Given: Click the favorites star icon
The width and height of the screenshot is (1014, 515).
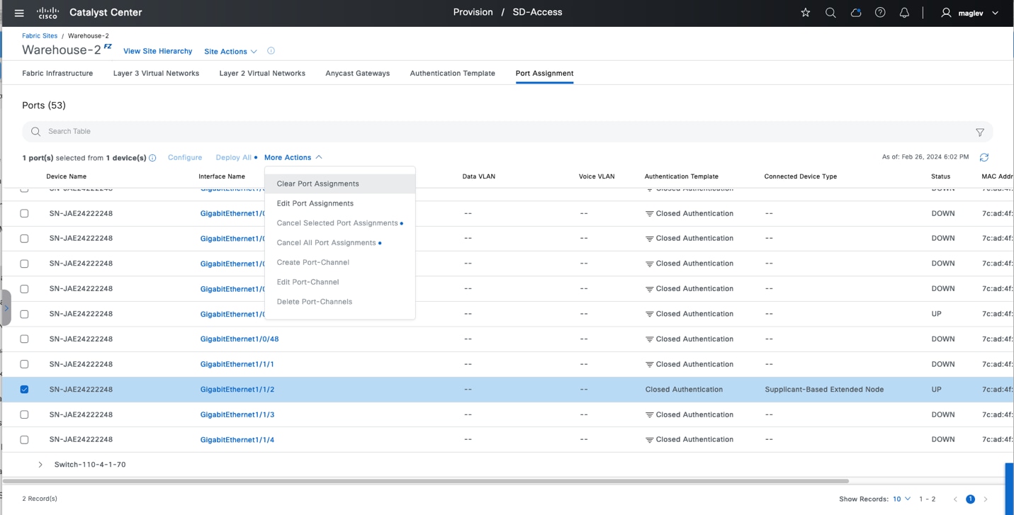Looking at the screenshot, I should (805, 13).
